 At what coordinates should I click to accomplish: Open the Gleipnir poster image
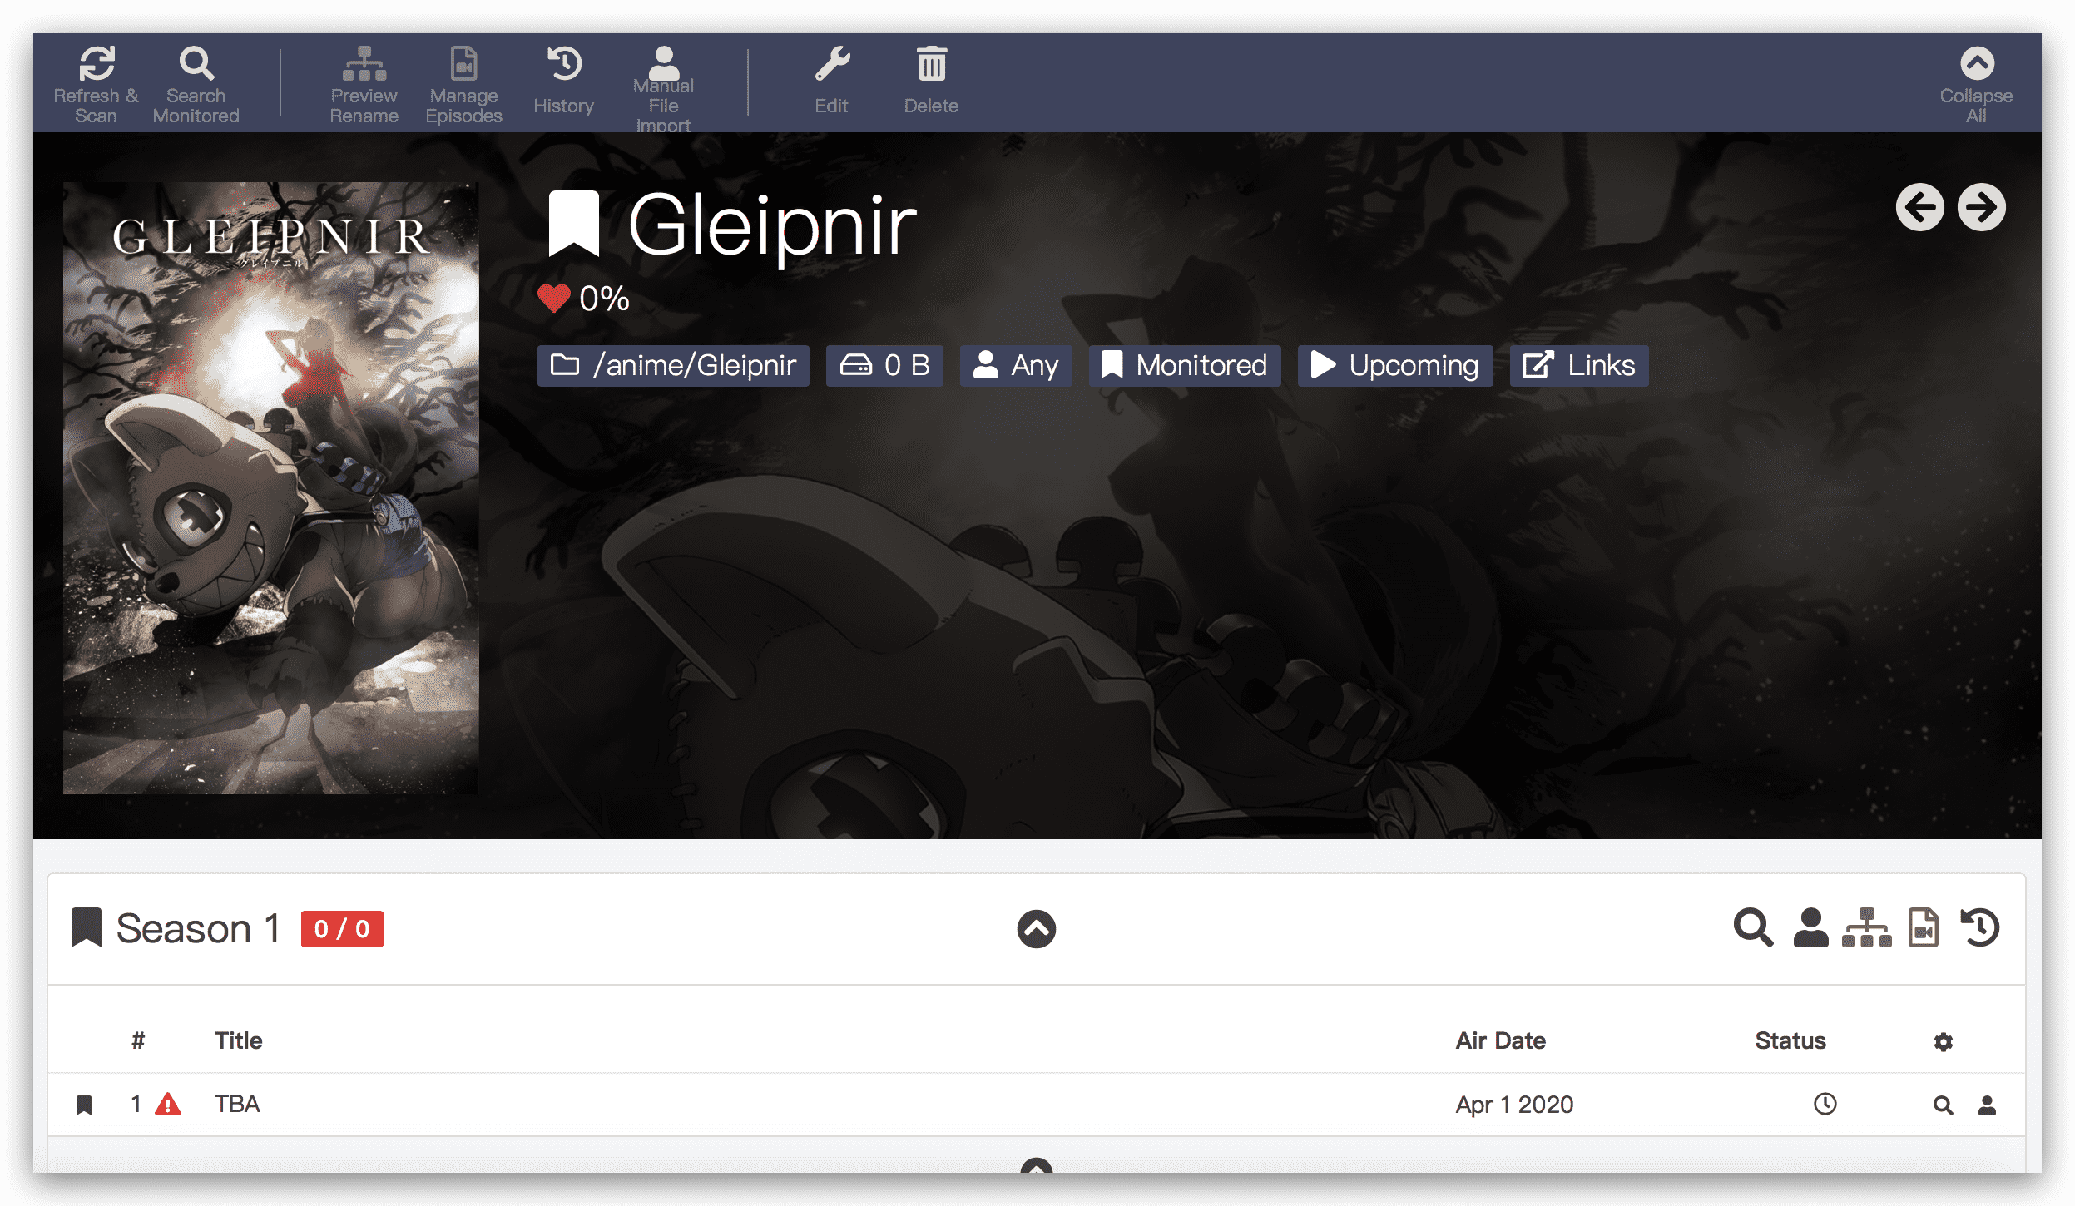pyautogui.click(x=271, y=488)
